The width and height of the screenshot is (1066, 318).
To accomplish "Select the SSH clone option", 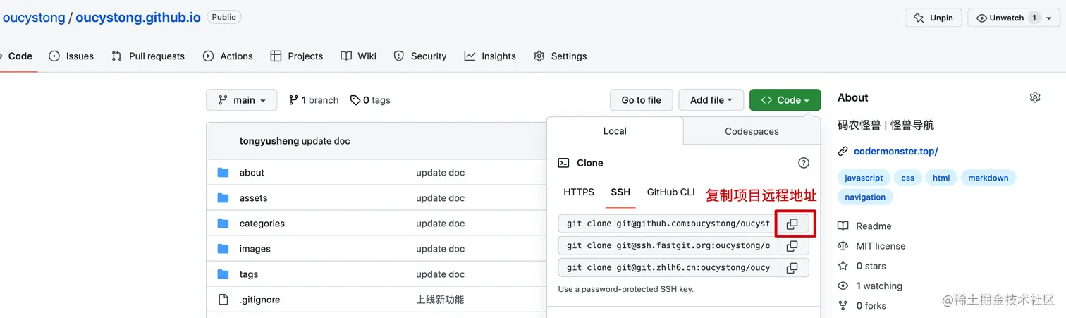I will point(620,192).
